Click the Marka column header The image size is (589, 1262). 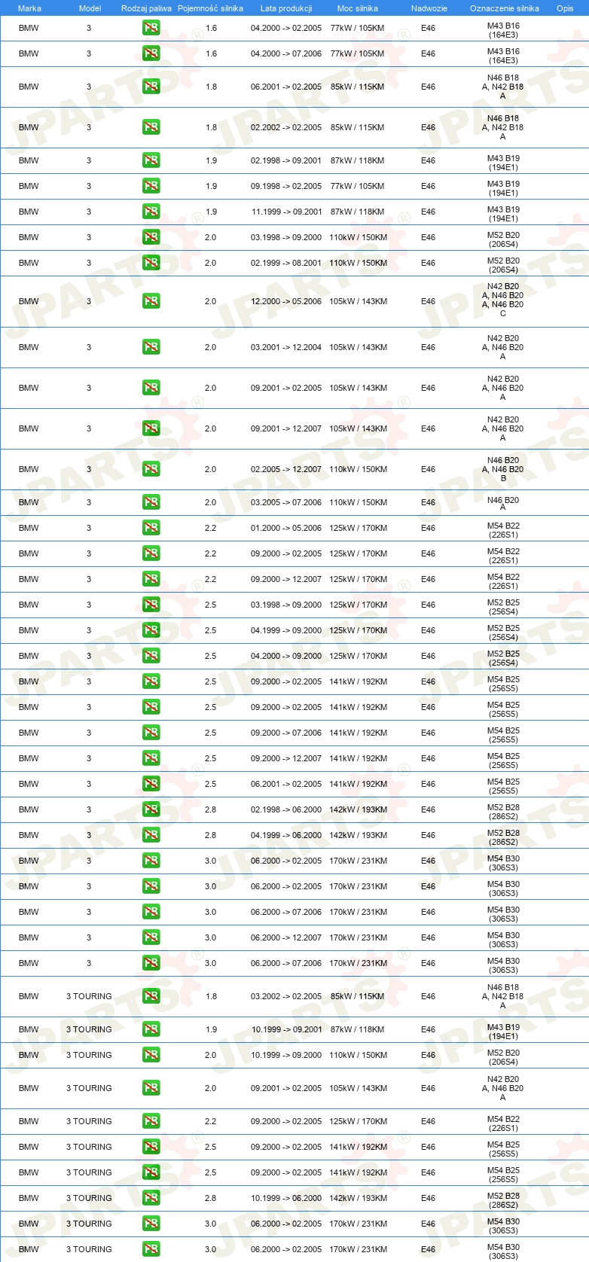29,8
